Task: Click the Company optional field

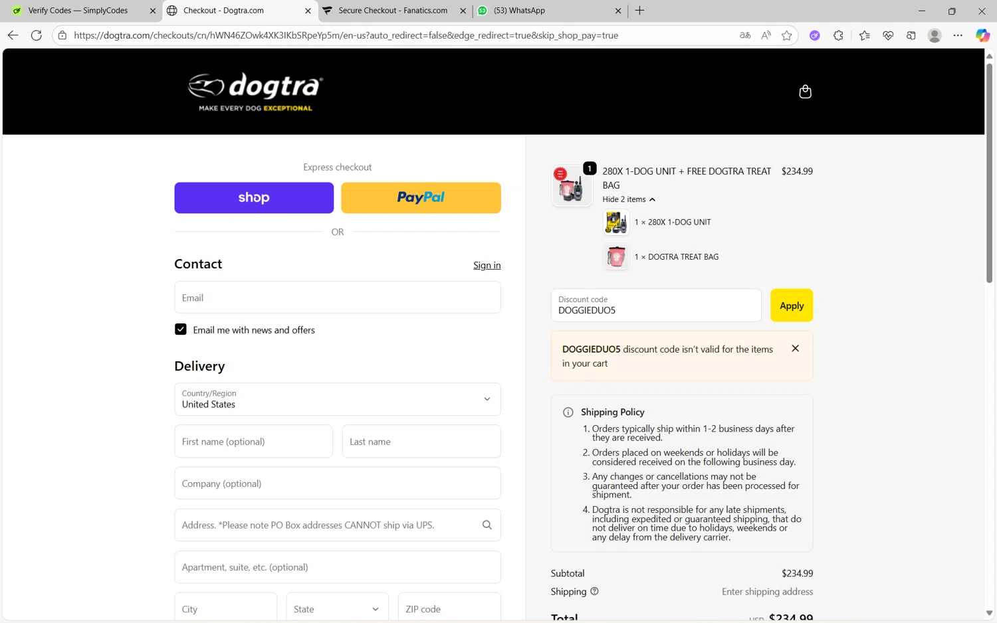Action: coord(337,483)
